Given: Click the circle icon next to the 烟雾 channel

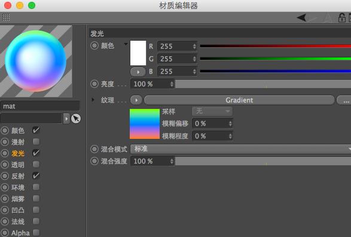Looking at the screenshot, I should [x=4, y=199].
